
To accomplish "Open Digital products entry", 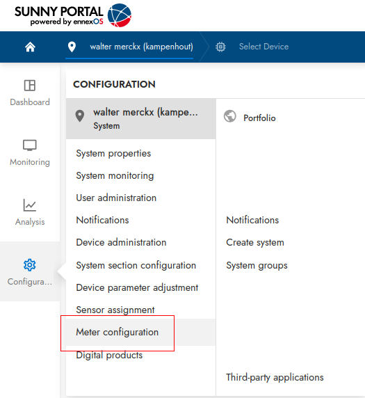I will pyautogui.click(x=109, y=355).
